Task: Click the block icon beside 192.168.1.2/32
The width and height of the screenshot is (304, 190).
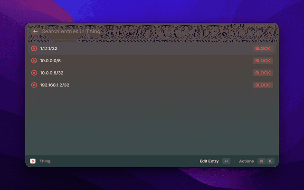Action: click(34, 85)
